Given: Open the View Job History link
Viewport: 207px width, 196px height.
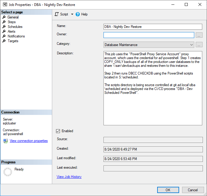Looking at the screenshot, I should tap(69, 177).
